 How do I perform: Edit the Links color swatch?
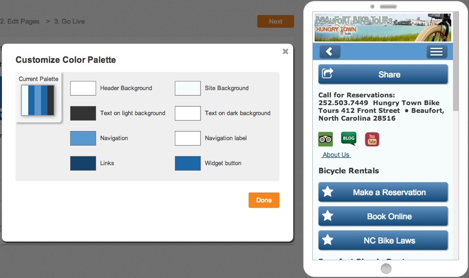[83, 163]
